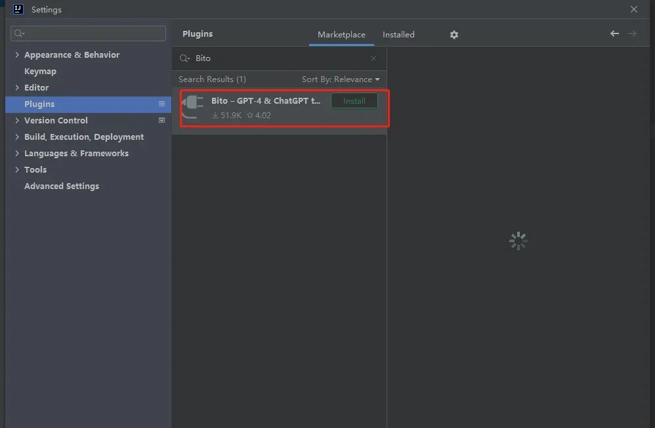Click the Search Results (1) label
The image size is (655, 428).
point(212,79)
